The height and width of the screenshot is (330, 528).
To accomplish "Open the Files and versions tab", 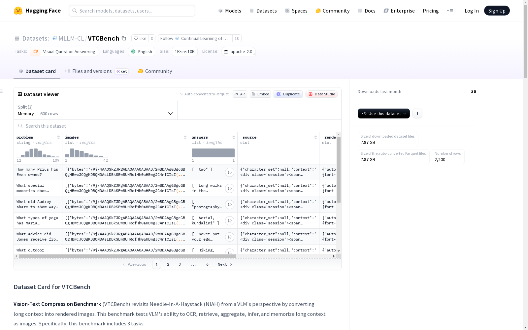I will click(97, 71).
